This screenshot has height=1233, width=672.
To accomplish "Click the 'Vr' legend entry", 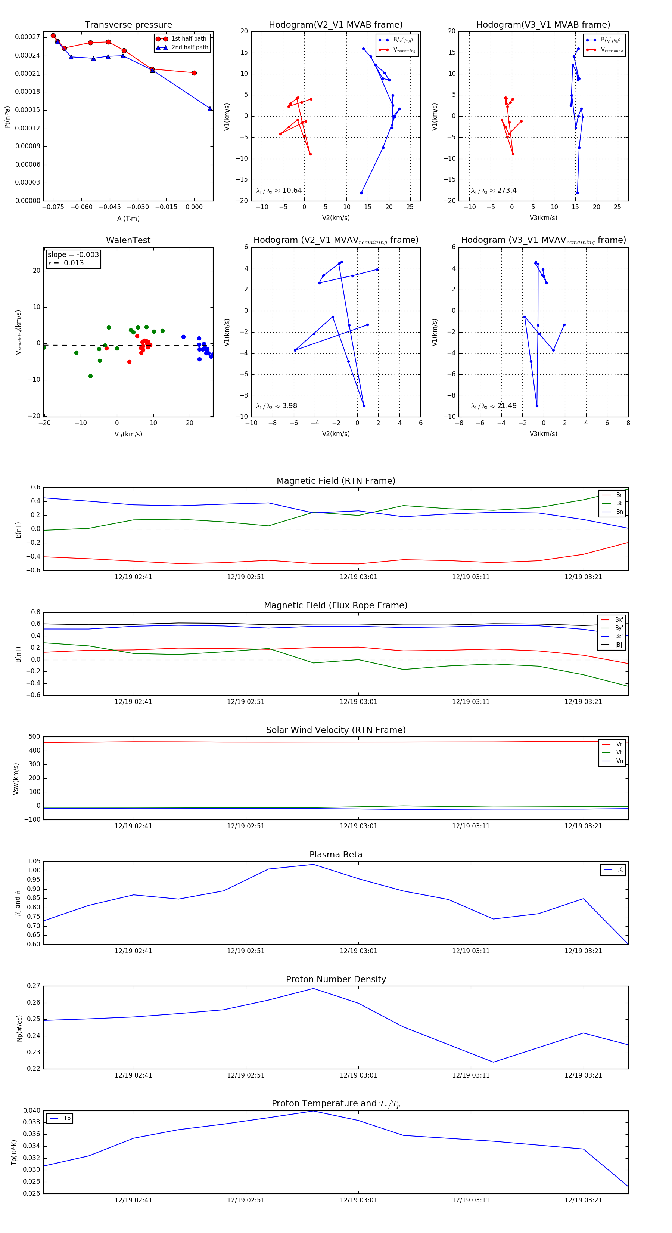I will [x=613, y=744].
